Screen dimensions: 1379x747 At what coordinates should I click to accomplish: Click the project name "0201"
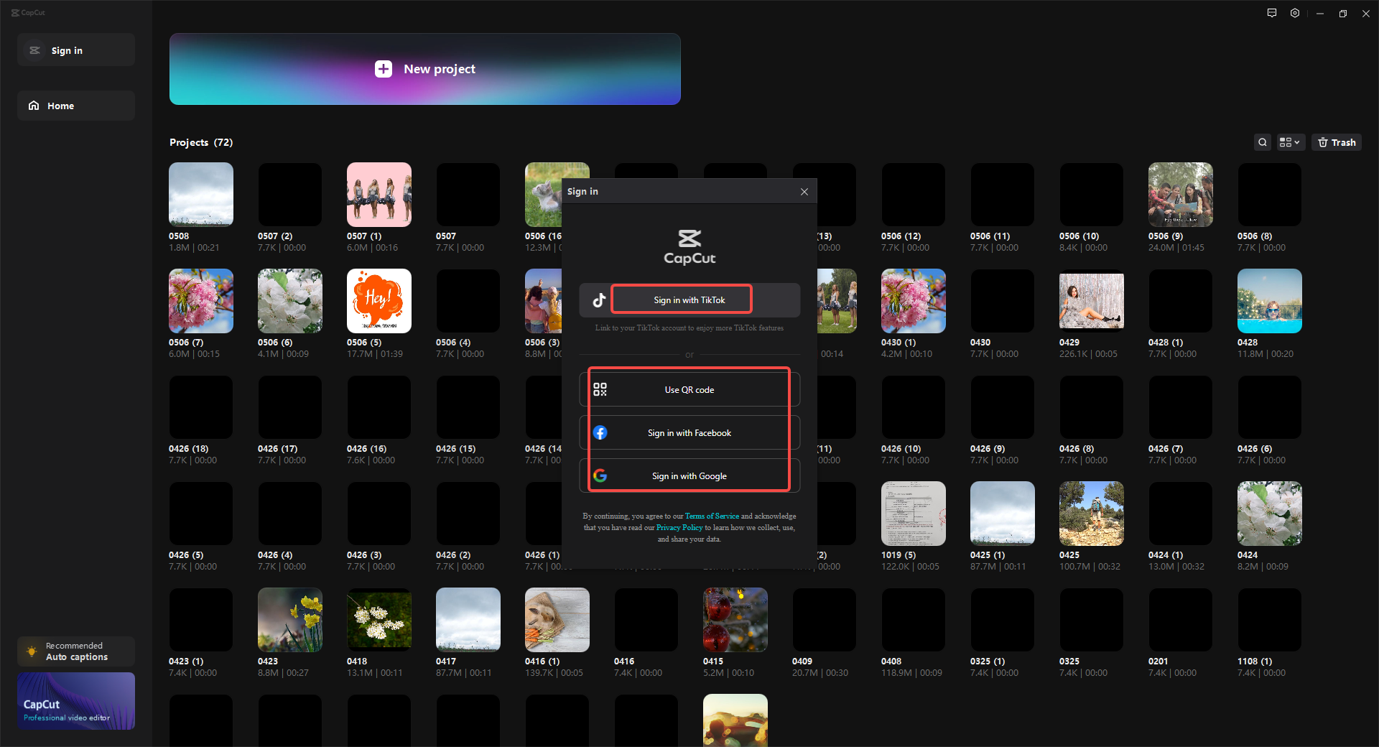(1159, 661)
